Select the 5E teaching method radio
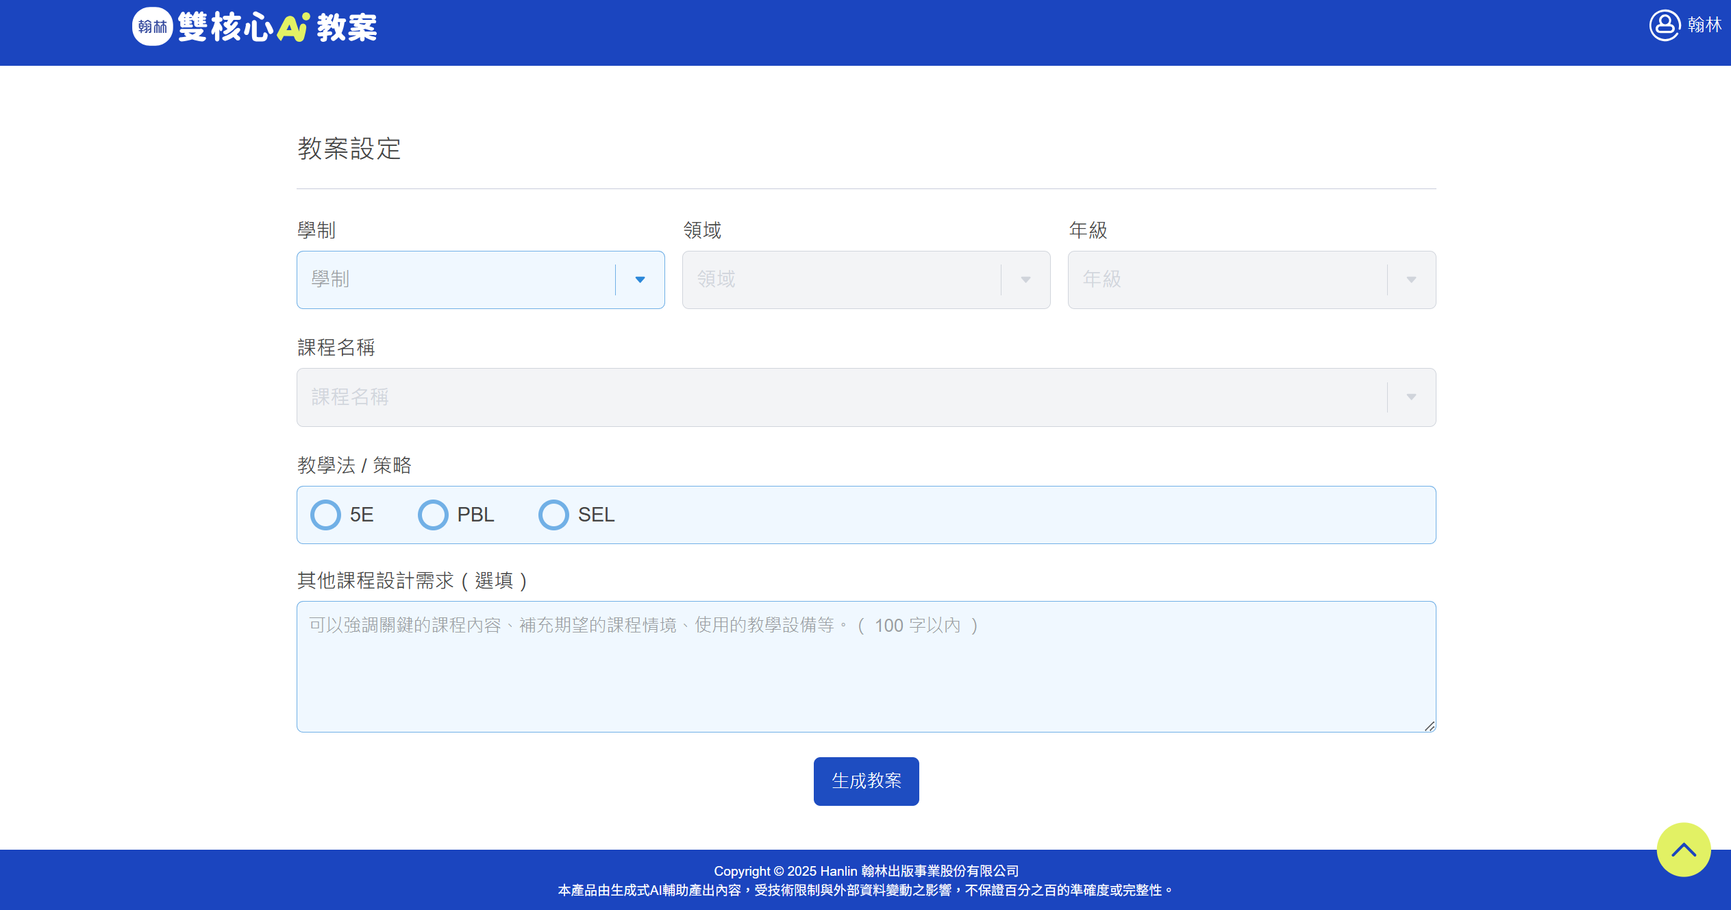 [325, 515]
